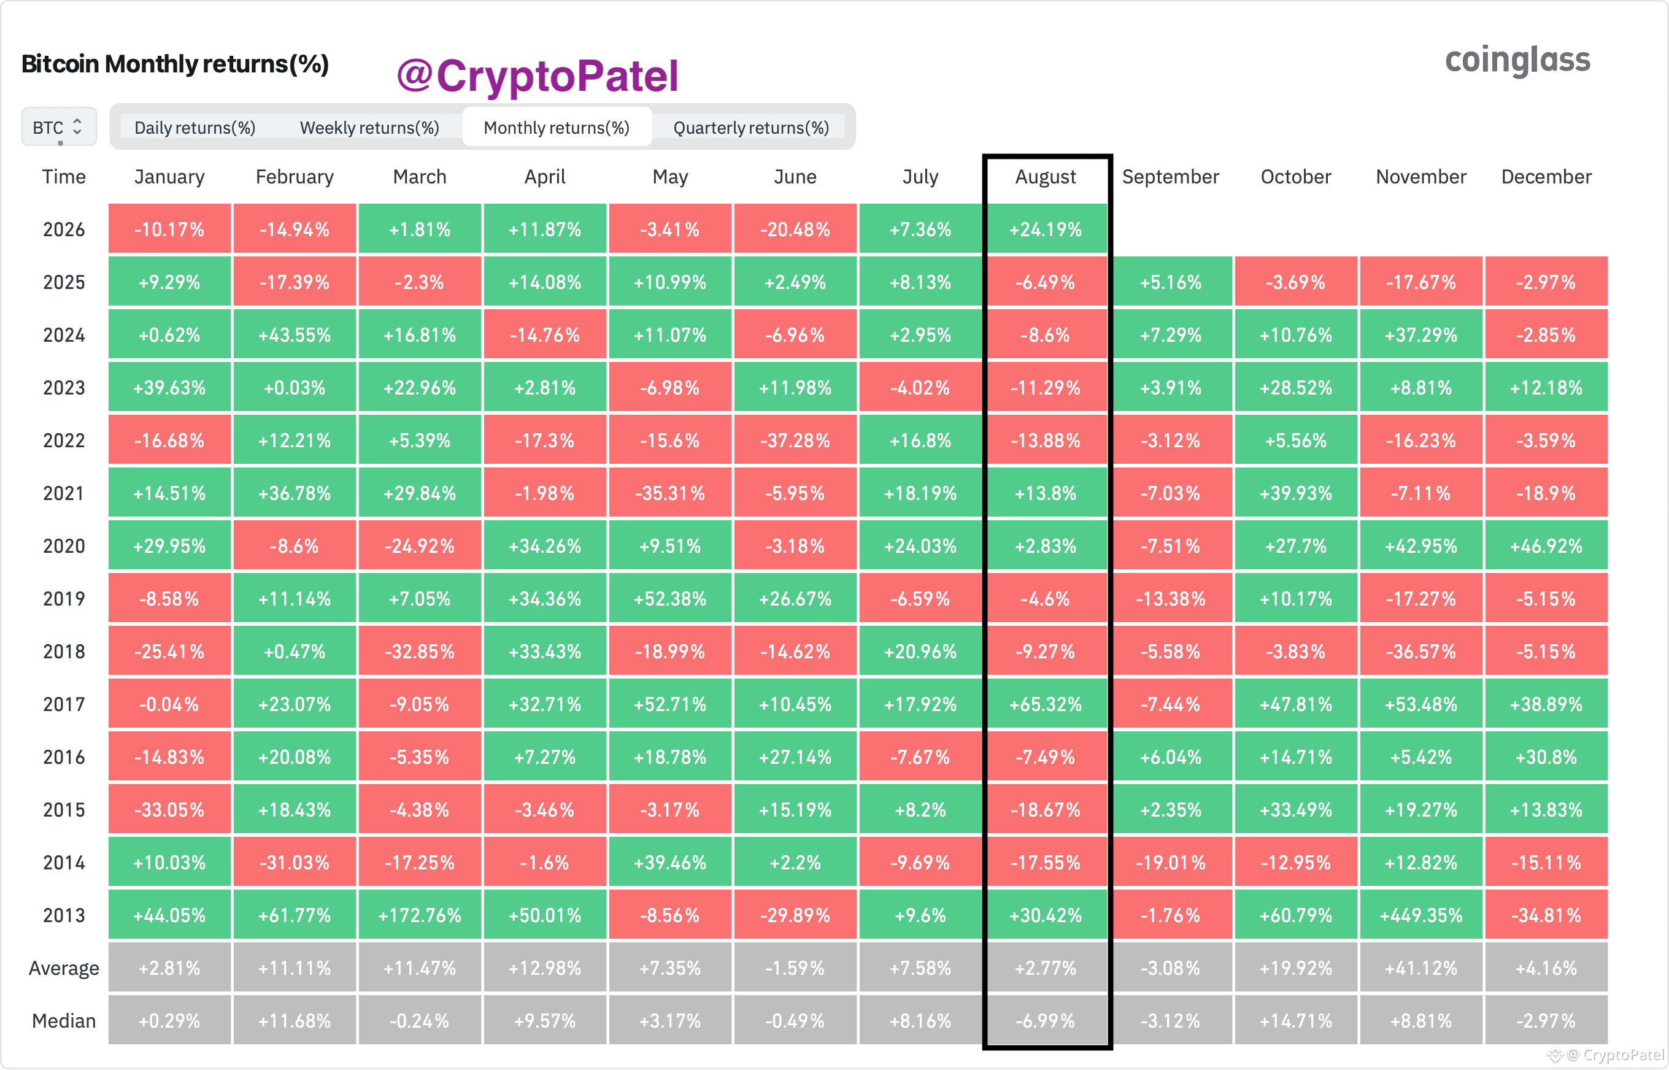
Task: Select the 2026 August +24.19% cell
Action: click(1045, 229)
